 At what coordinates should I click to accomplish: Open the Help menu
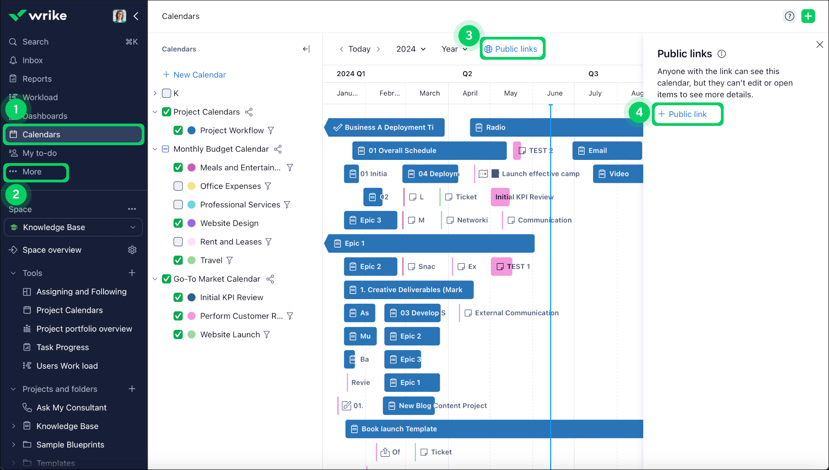pos(789,16)
